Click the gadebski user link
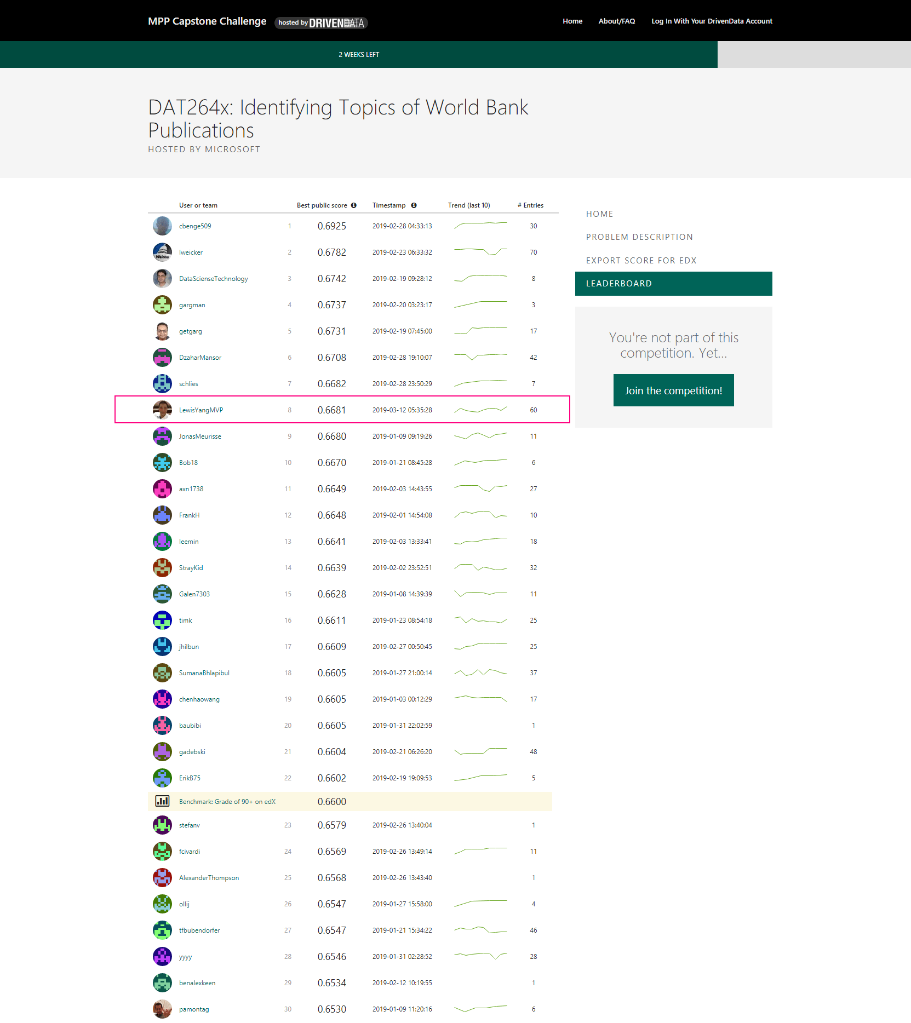Viewport: 911px width, 1023px height. point(192,752)
